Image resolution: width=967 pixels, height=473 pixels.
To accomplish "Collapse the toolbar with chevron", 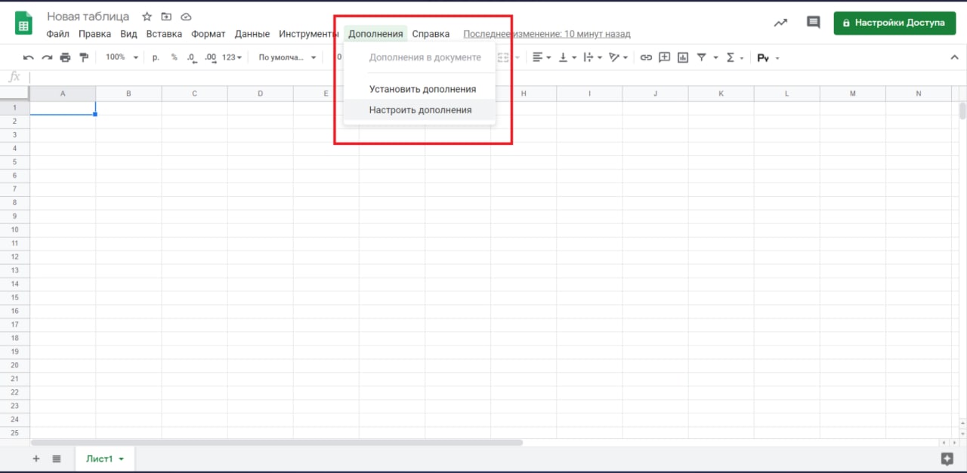I will click(954, 57).
